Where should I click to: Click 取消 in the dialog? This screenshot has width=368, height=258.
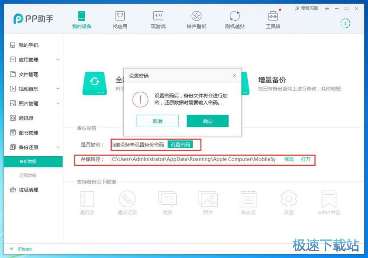coord(158,121)
